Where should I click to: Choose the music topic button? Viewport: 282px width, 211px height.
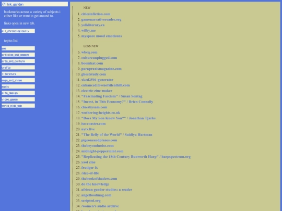click(x=18, y=86)
